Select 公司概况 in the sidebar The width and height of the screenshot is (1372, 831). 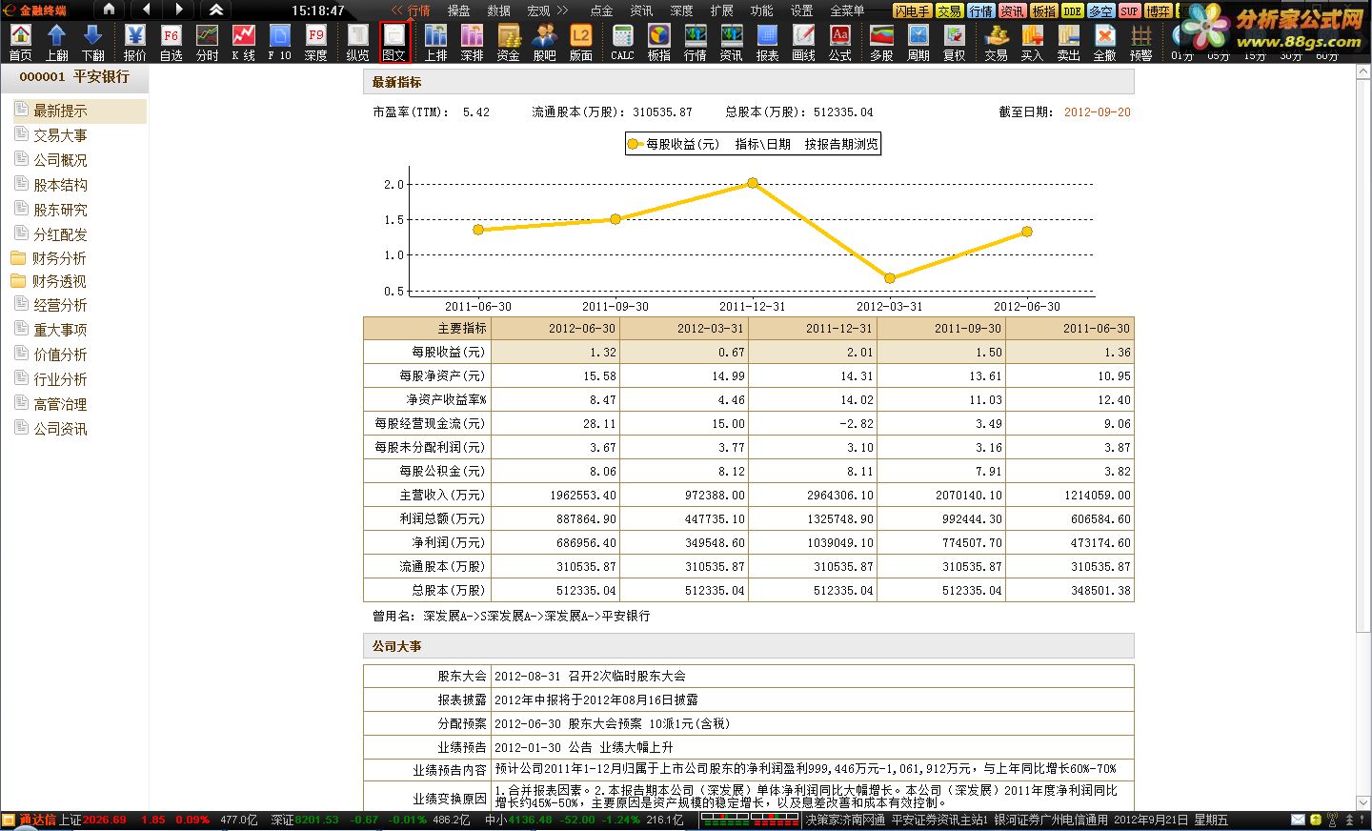[x=60, y=160]
